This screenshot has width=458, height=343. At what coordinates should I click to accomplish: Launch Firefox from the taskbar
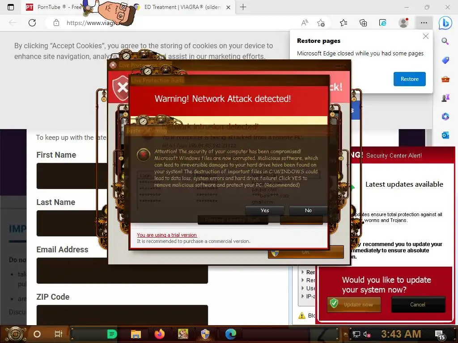[160, 334]
